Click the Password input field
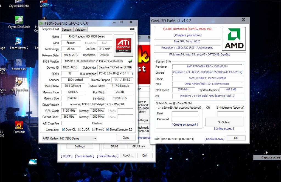 click(x=185, y=119)
